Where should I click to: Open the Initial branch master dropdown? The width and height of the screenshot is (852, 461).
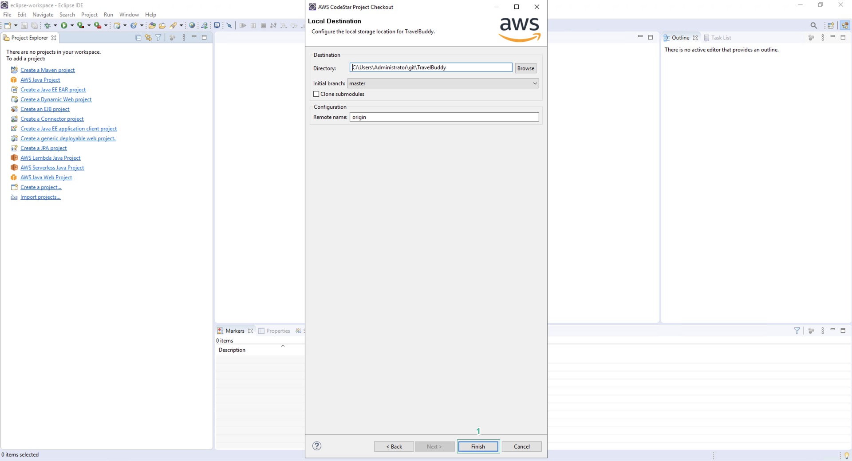point(443,83)
